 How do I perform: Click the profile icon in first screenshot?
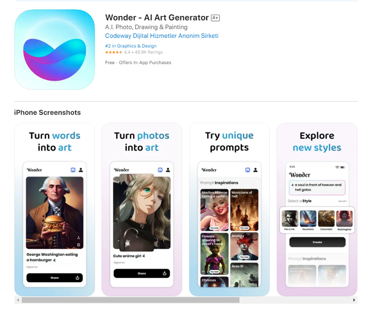click(81, 170)
